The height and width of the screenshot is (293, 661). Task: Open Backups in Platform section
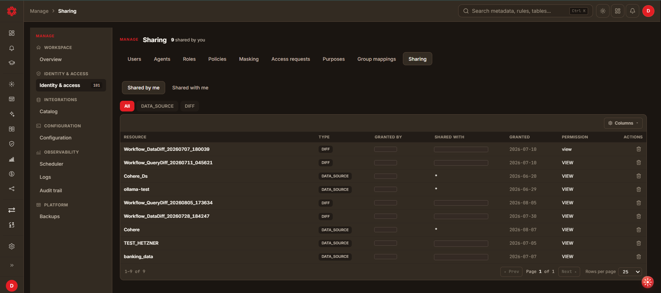click(x=50, y=216)
